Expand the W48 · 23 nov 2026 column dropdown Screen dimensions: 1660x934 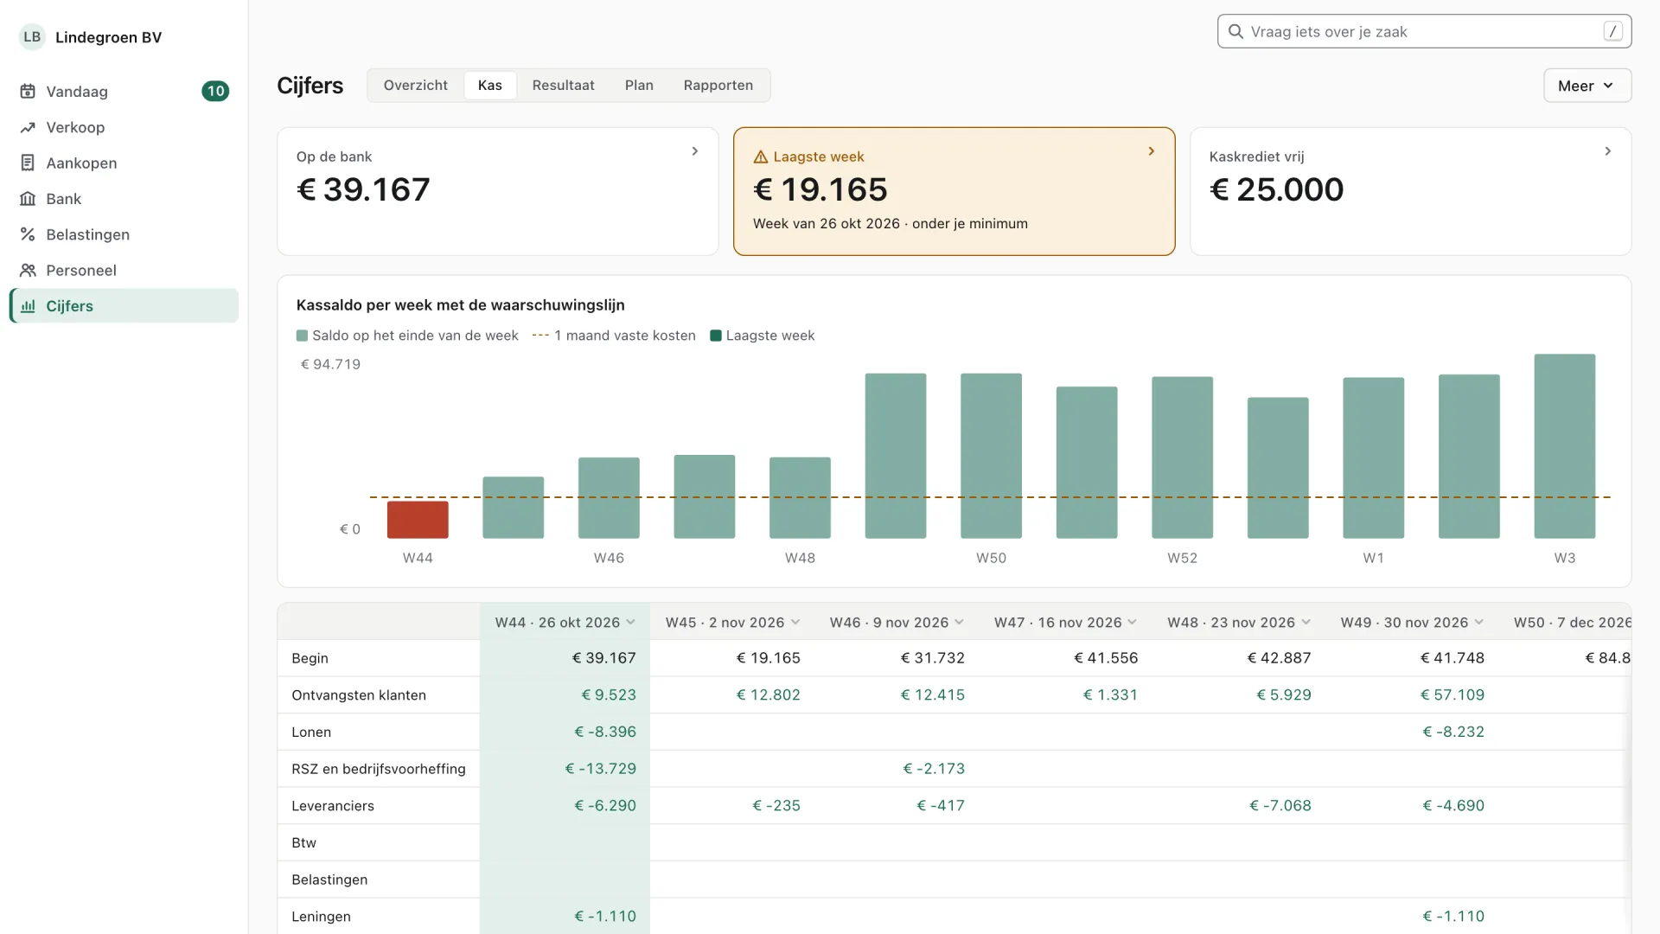click(x=1306, y=623)
